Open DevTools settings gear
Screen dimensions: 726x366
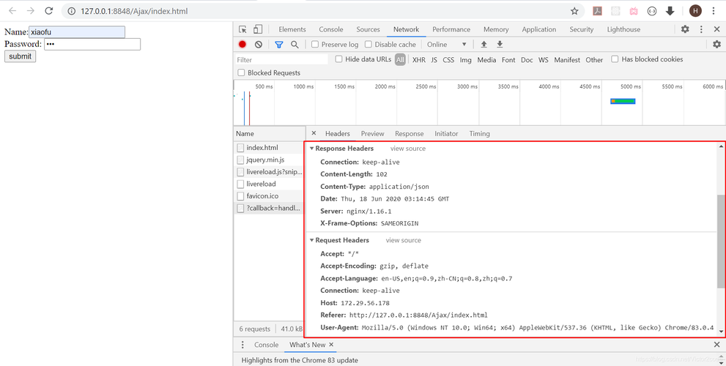685,29
